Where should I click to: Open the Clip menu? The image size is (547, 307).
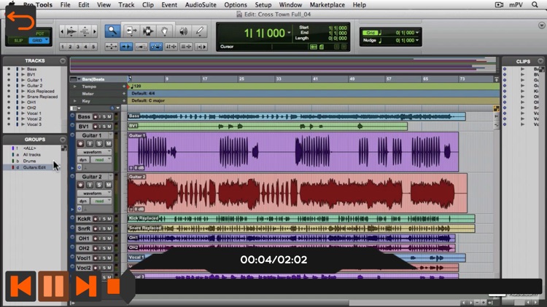[x=148, y=5]
